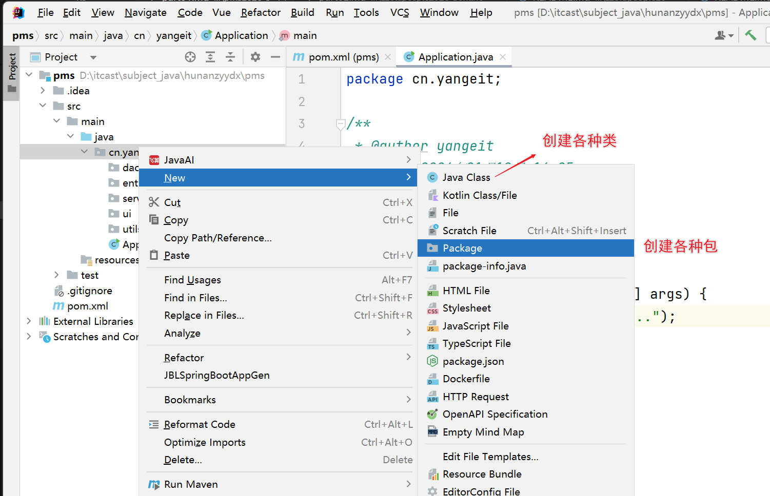Click the Select Opened File crosshair icon

[190, 57]
